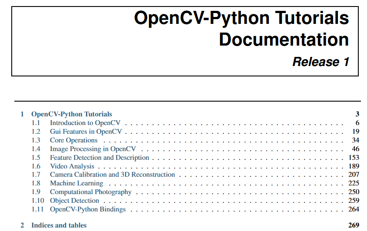The width and height of the screenshot is (367, 231).
Task: Go to 'Computational Photography' section
Action: click(x=90, y=192)
